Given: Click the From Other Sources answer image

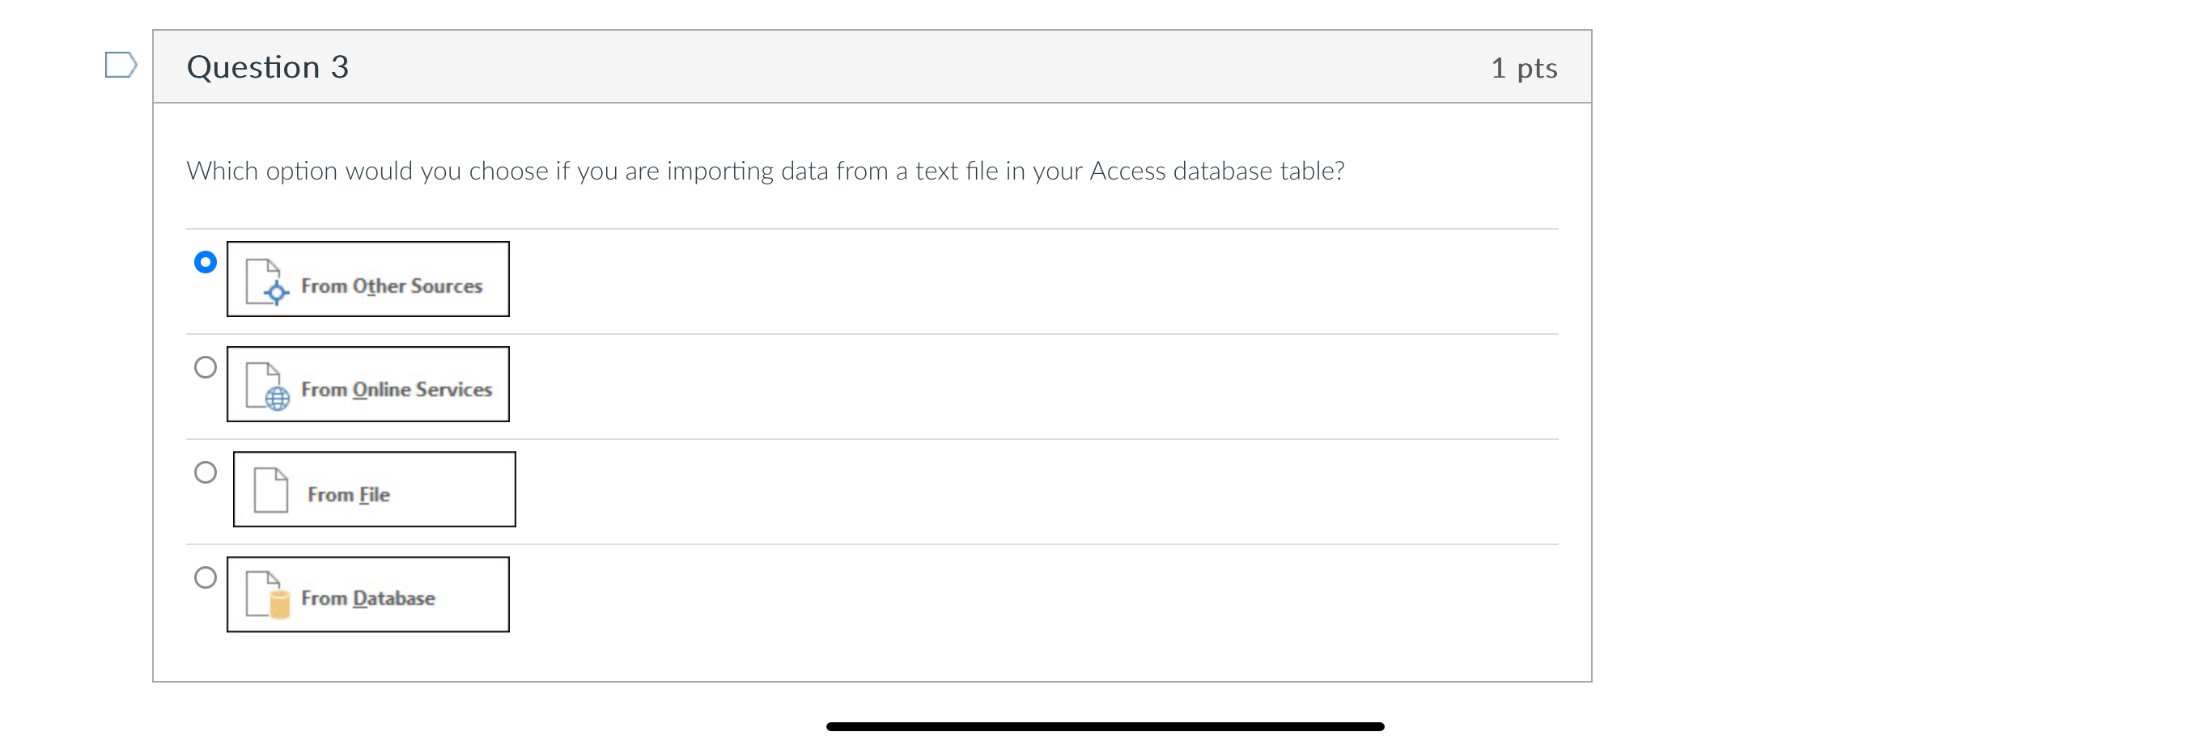Looking at the screenshot, I should (x=367, y=279).
